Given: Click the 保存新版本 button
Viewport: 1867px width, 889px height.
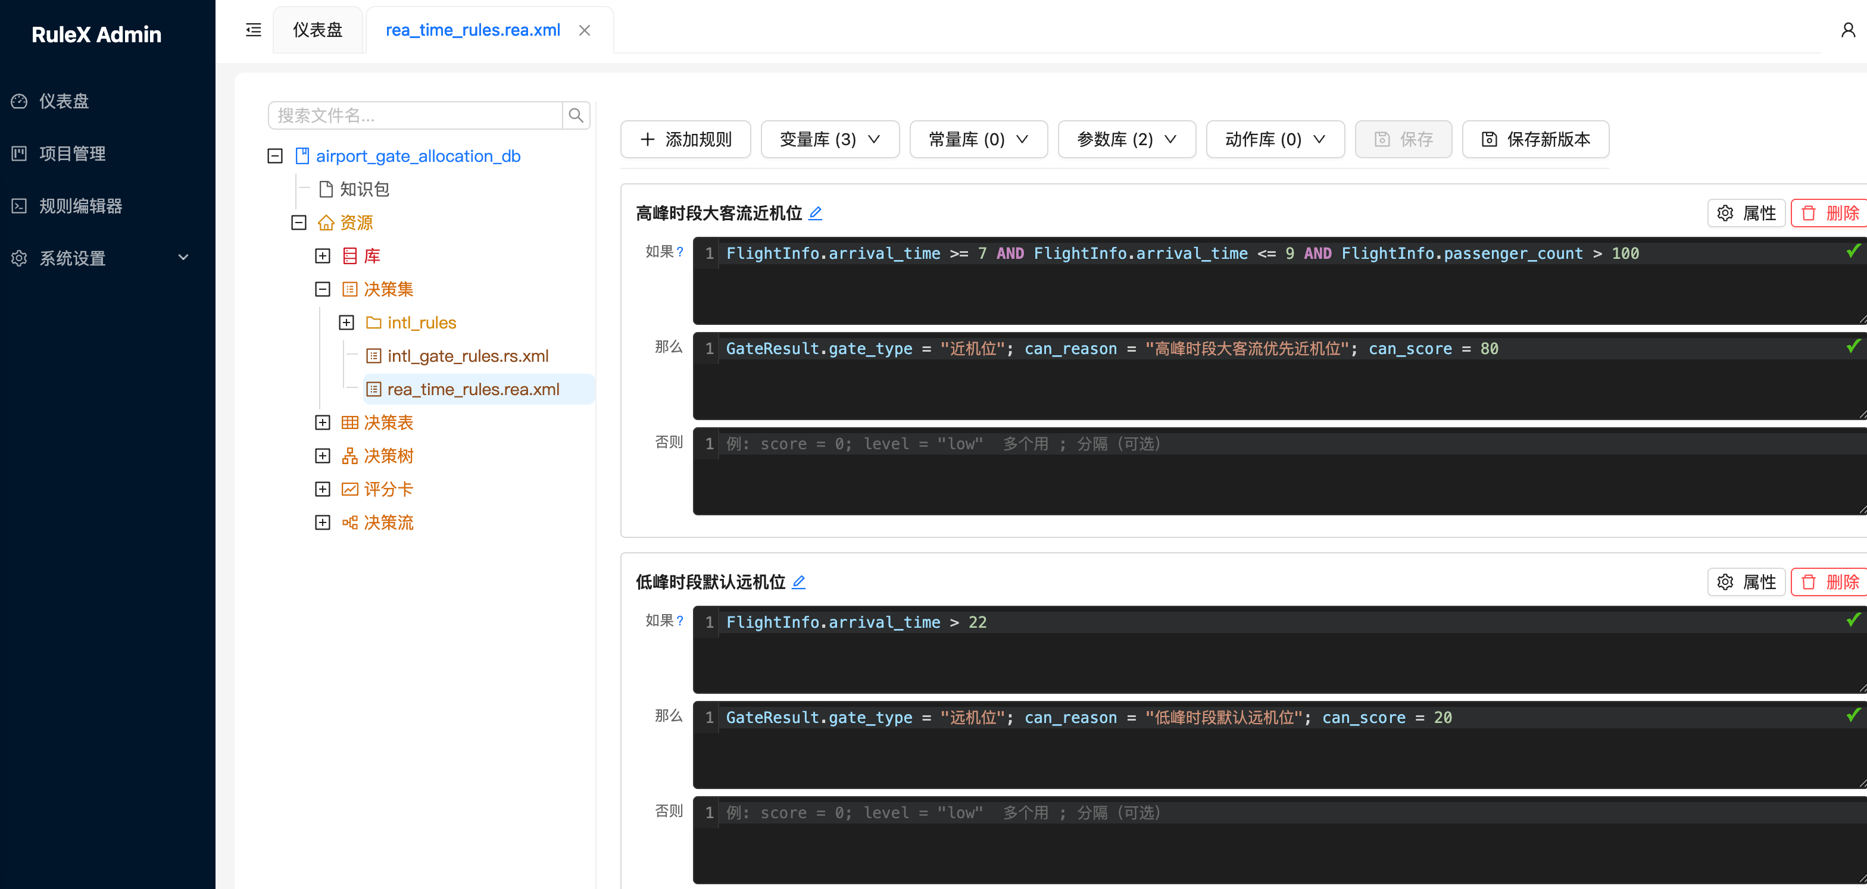Looking at the screenshot, I should (x=1536, y=139).
